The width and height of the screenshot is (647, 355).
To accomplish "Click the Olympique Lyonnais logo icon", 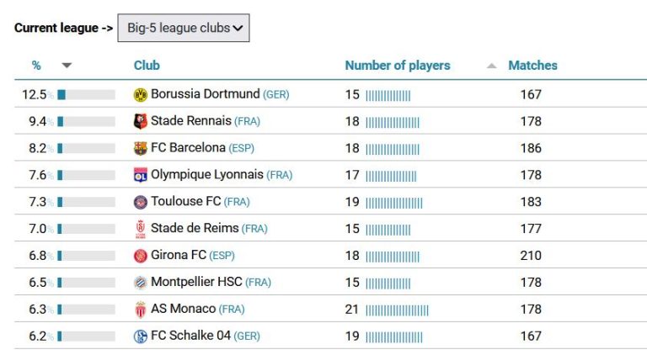I will pyautogui.click(x=141, y=175).
